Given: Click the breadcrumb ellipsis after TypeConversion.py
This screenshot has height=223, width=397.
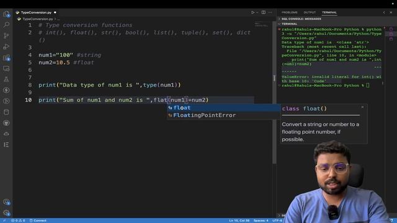Looking at the screenshot, I should coord(58,19).
